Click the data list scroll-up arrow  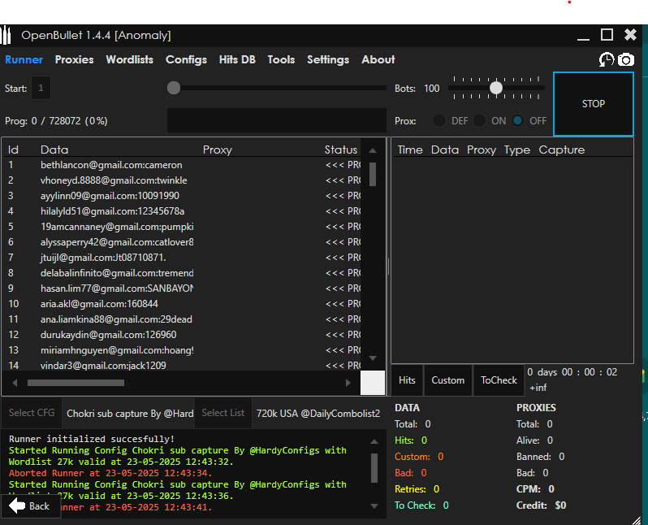click(373, 150)
